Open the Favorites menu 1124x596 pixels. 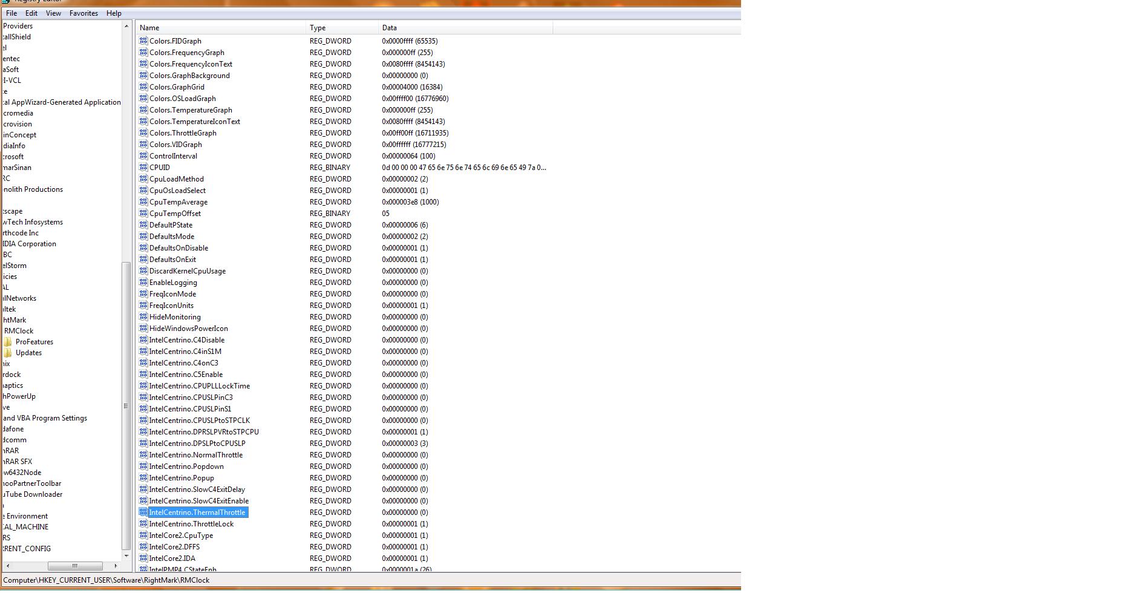coord(83,13)
